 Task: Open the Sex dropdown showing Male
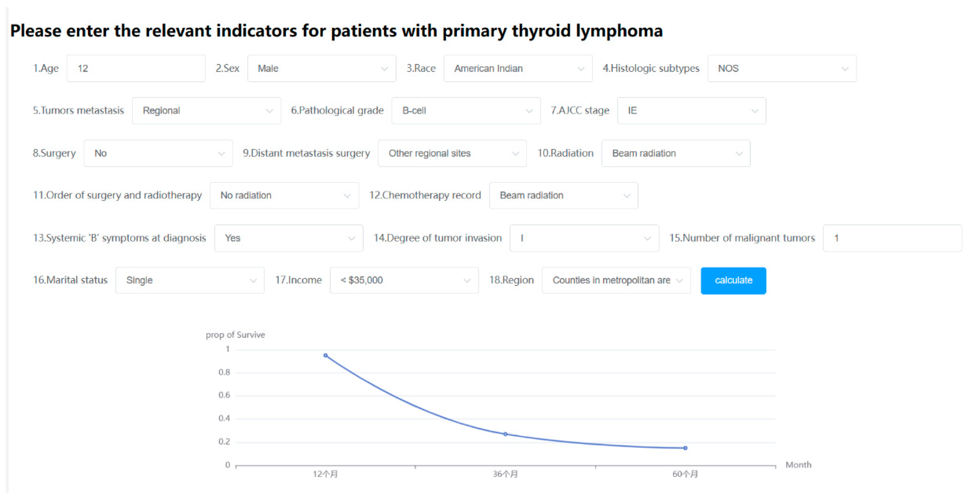(x=321, y=68)
